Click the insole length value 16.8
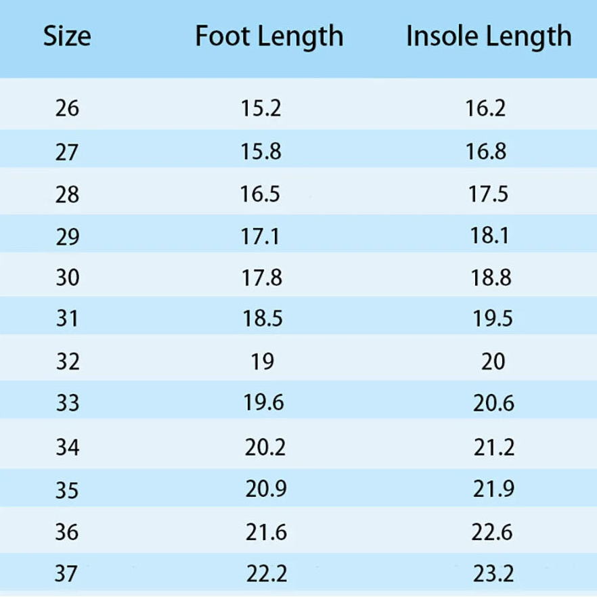Screen dimensions: 597x597 (x=485, y=151)
